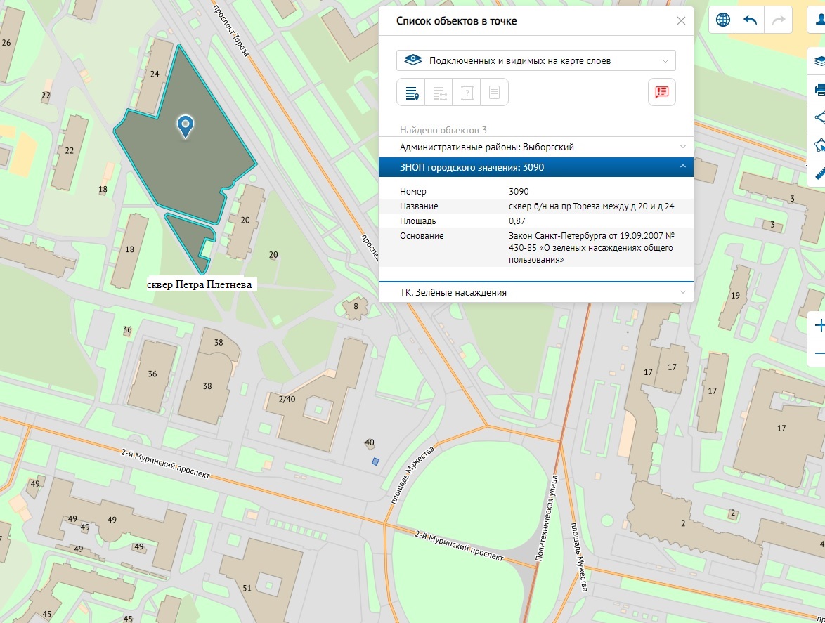
Task: Expand Административные районы: Выборгский section
Action: [x=535, y=147]
